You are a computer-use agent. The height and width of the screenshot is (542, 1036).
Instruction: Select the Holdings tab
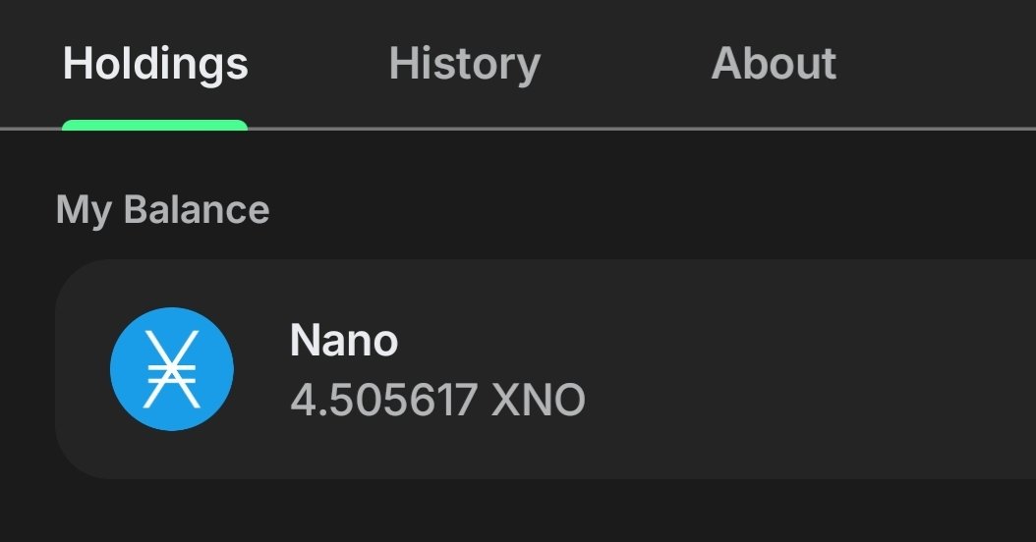click(x=155, y=64)
